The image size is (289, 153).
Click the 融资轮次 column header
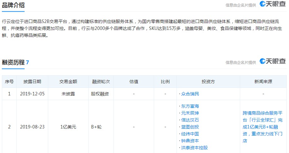[101, 82]
